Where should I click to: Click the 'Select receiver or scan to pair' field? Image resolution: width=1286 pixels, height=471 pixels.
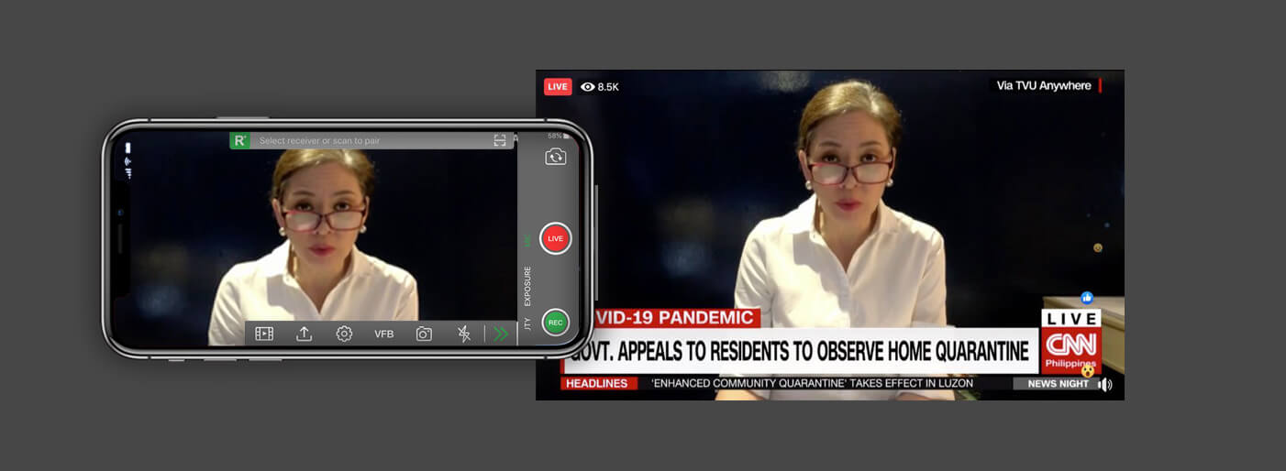coord(371,140)
